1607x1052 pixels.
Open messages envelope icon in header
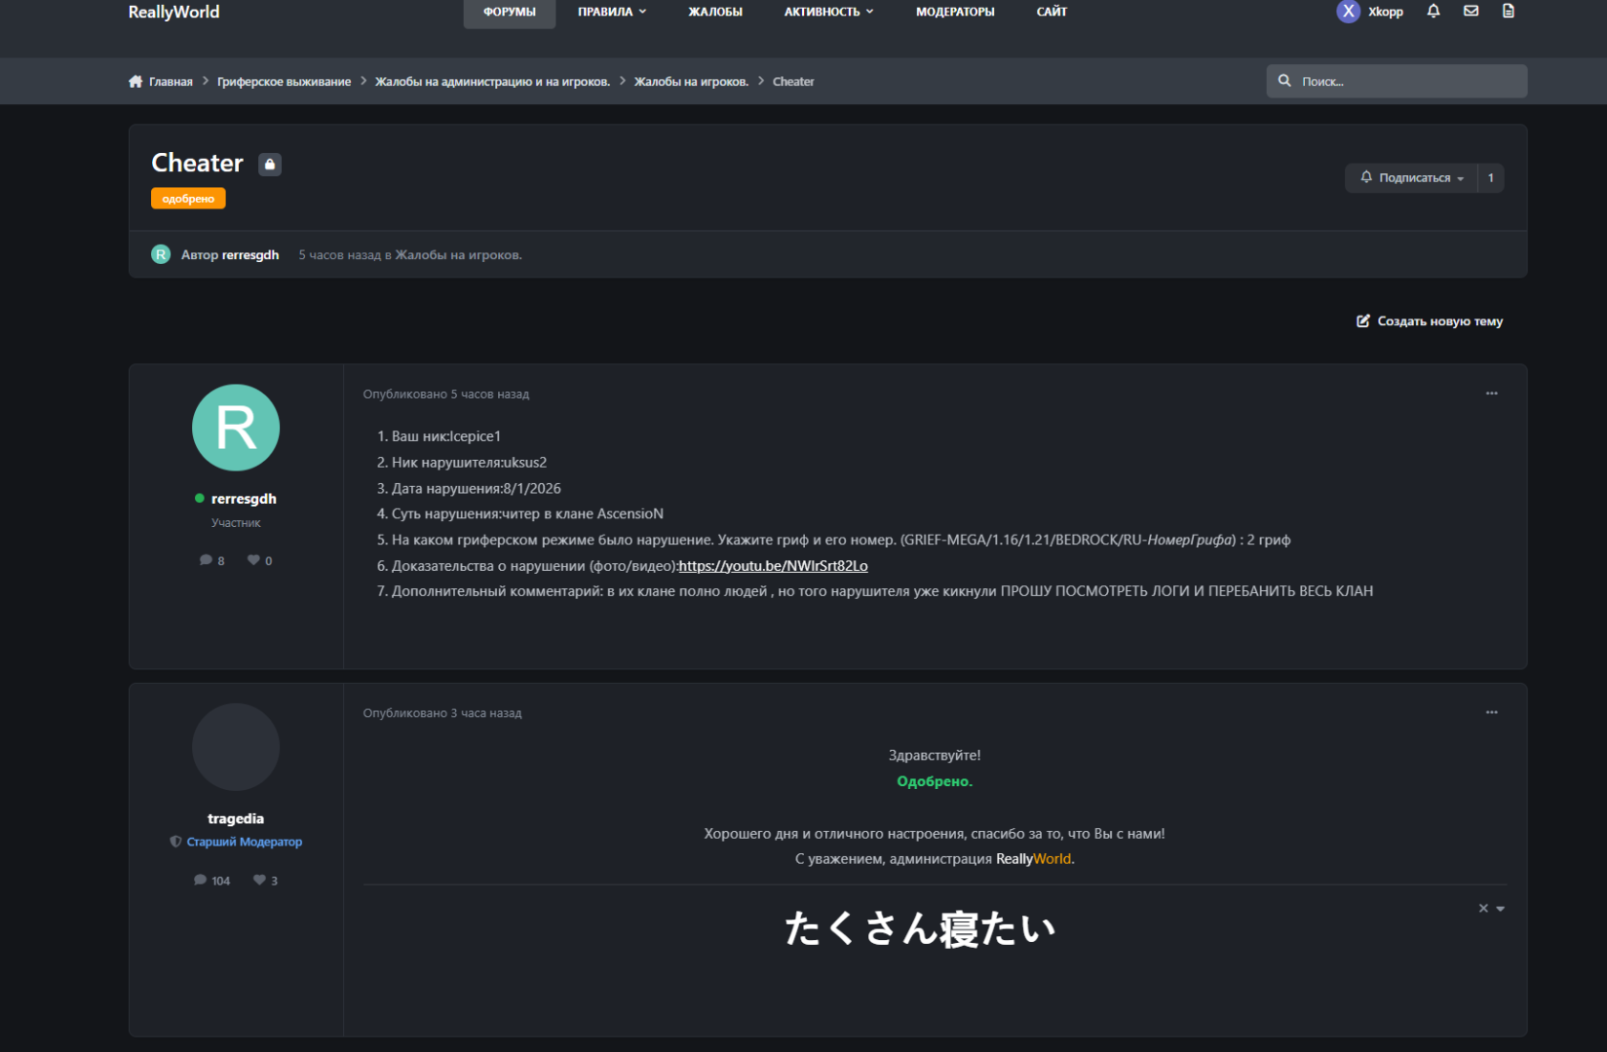pos(1472,12)
